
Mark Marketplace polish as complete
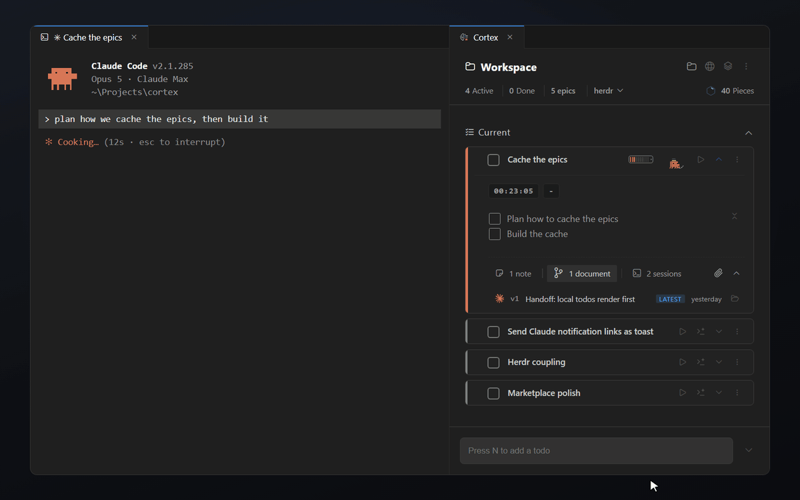point(493,393)
